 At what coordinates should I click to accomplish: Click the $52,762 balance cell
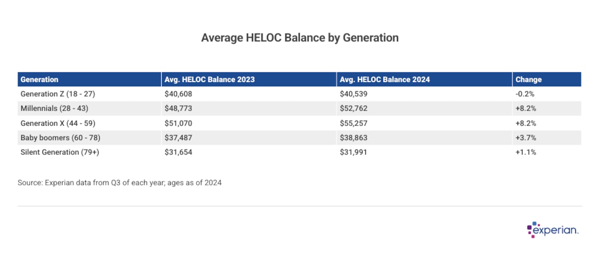tap(354, 109)
